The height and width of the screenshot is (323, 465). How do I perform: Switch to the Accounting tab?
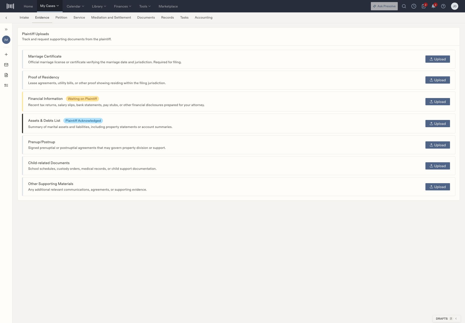[204, 18]
